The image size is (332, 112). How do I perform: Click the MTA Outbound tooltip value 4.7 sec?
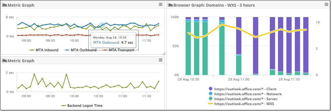point(127,43)
